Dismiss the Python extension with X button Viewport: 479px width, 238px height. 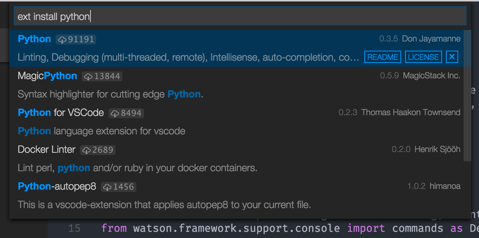[x=452, y=57]
